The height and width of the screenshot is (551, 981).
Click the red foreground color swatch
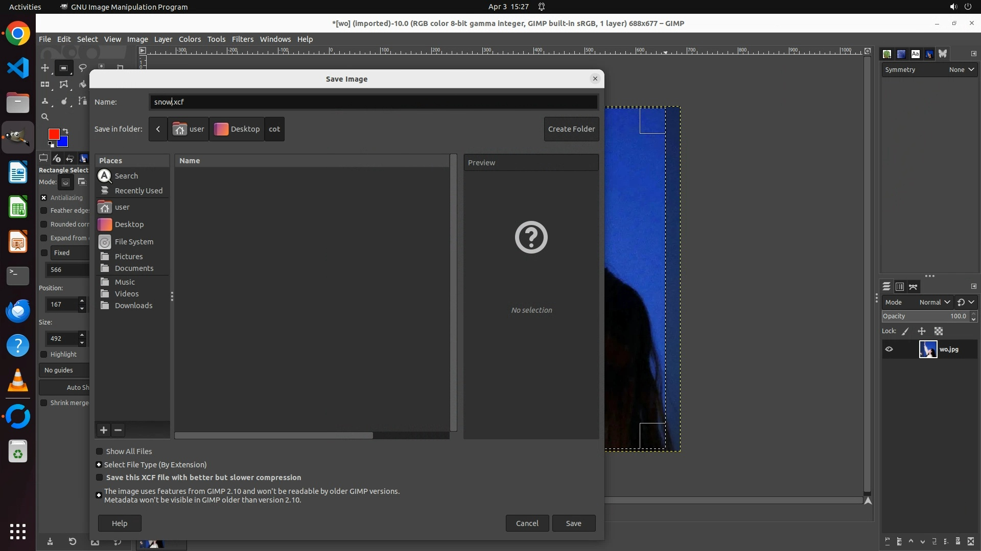click(53, 134)
